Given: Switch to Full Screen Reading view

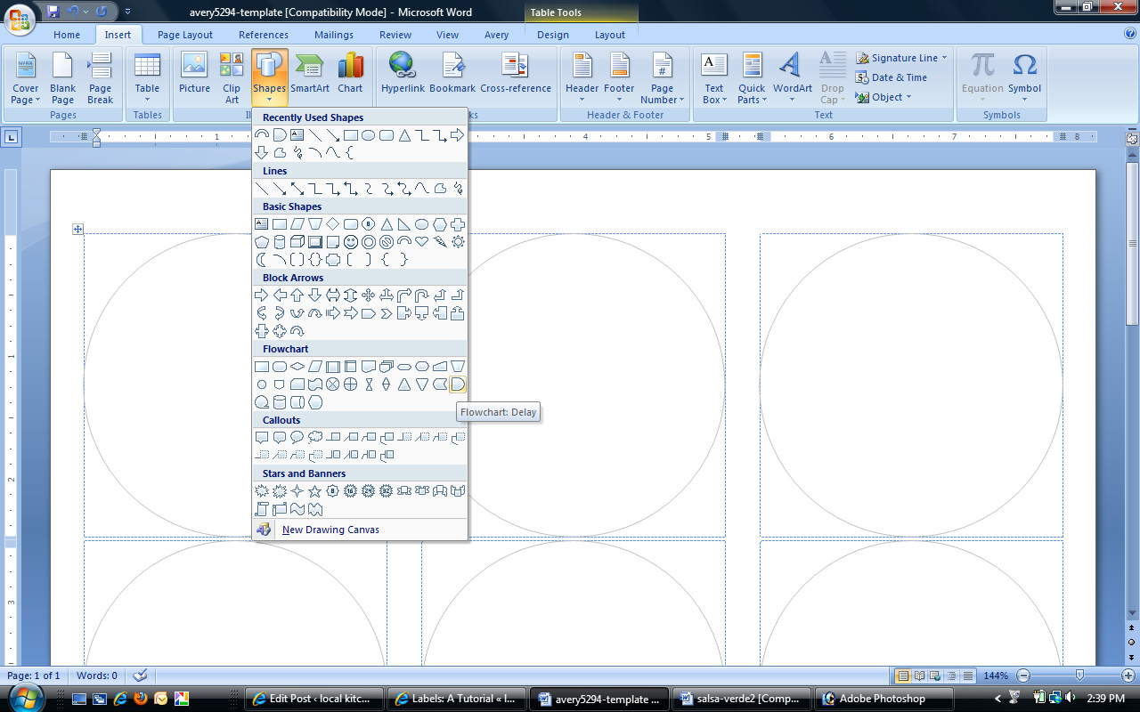Looking at the screenshot, I should coord(919,676).
